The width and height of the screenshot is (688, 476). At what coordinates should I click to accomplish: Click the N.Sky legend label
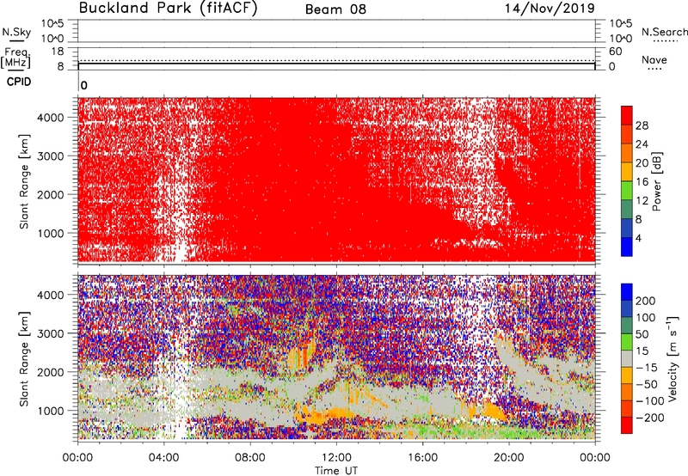(x=16, y=32)
